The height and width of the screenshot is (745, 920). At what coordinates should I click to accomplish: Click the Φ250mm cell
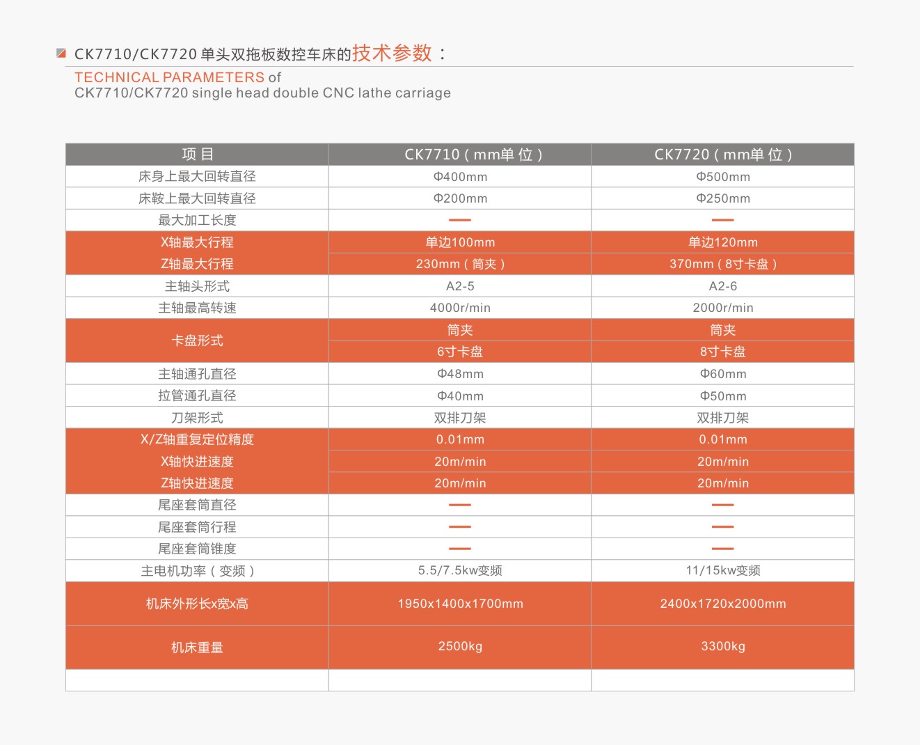pos(723,198)
